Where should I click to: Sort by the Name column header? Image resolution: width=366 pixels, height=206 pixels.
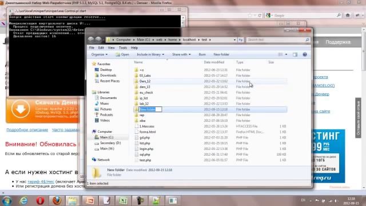[138, 62]
